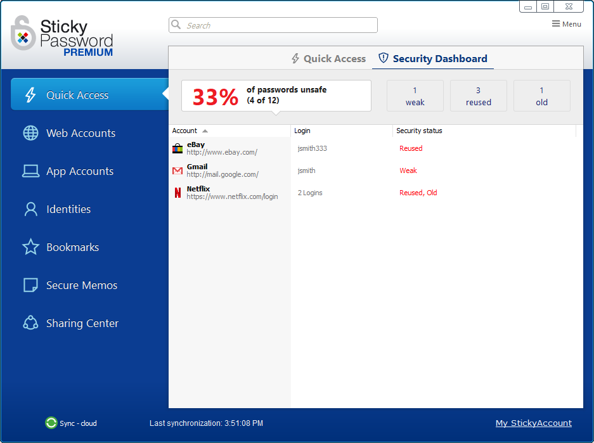This screenshot has height=443, width=594.
Task: Click the App Accounts laptop icon
Action: [30, 171]
